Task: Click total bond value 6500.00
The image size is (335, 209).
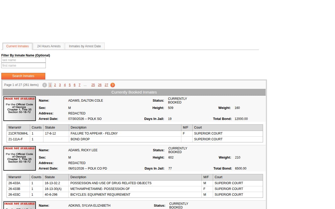Action: point(241,169)
